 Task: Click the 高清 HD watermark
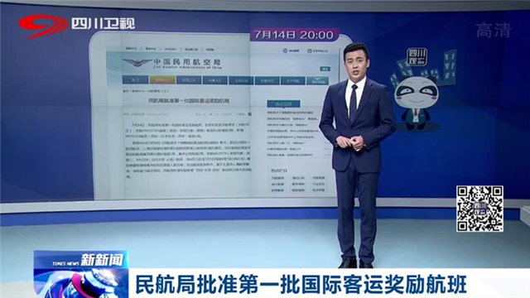(494, 31)
